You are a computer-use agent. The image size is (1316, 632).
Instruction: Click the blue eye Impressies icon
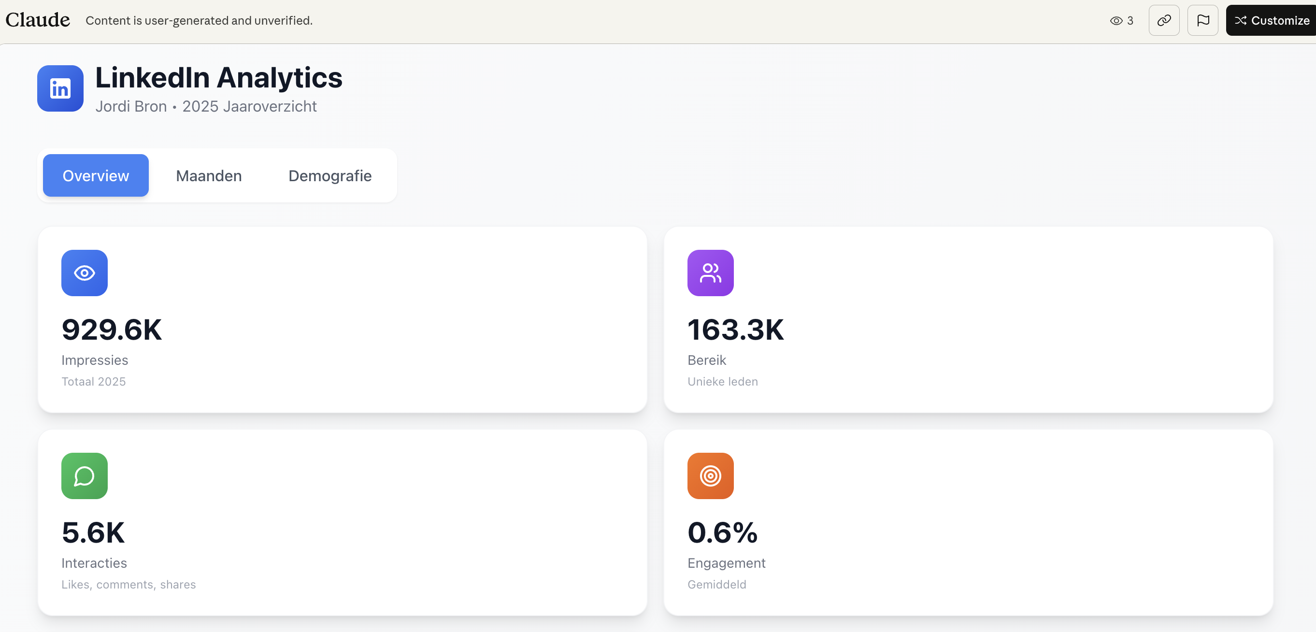click(x=84, y=273)
